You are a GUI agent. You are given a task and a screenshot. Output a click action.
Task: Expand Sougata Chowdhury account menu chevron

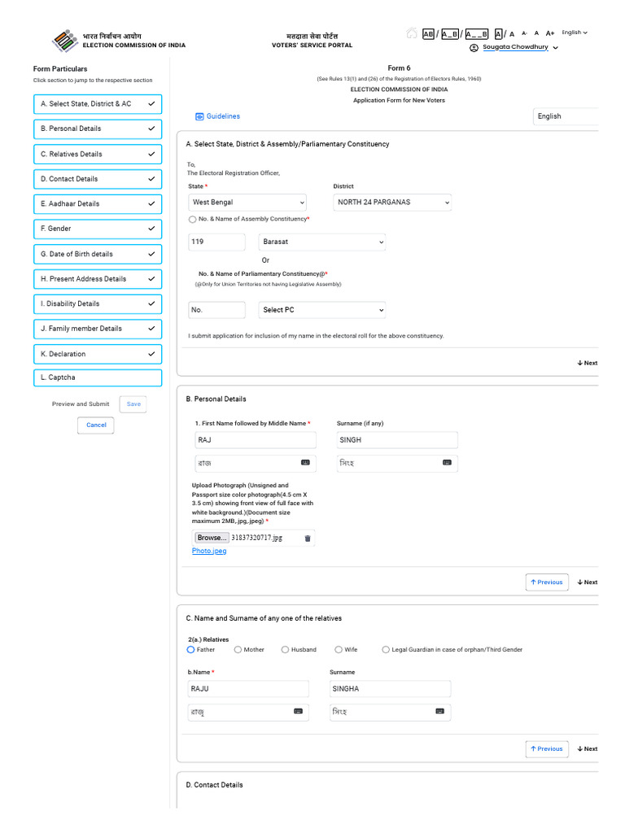[555, 48]
